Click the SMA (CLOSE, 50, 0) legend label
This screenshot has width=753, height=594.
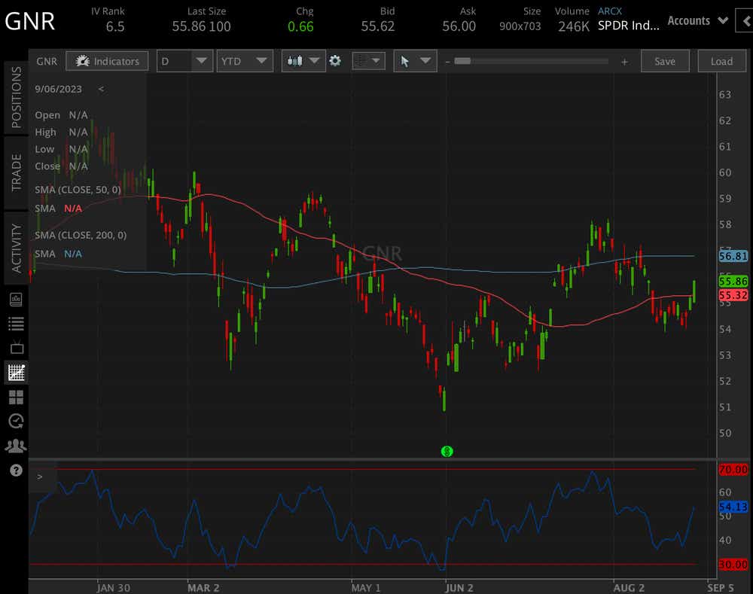pyautogui.click(x=78, y=190)
